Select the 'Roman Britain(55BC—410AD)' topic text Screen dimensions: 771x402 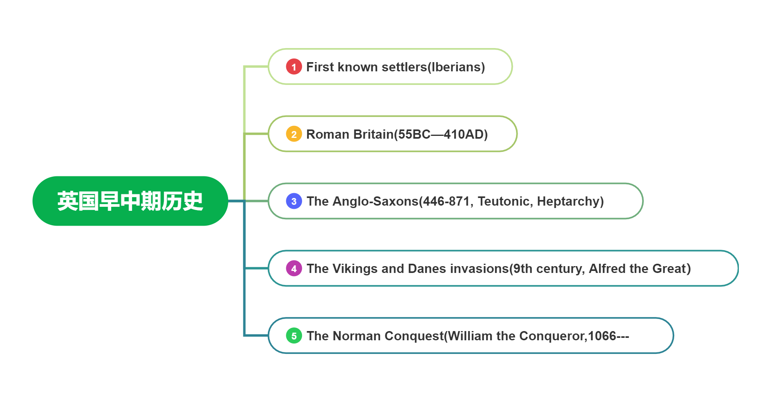point(397,134)
